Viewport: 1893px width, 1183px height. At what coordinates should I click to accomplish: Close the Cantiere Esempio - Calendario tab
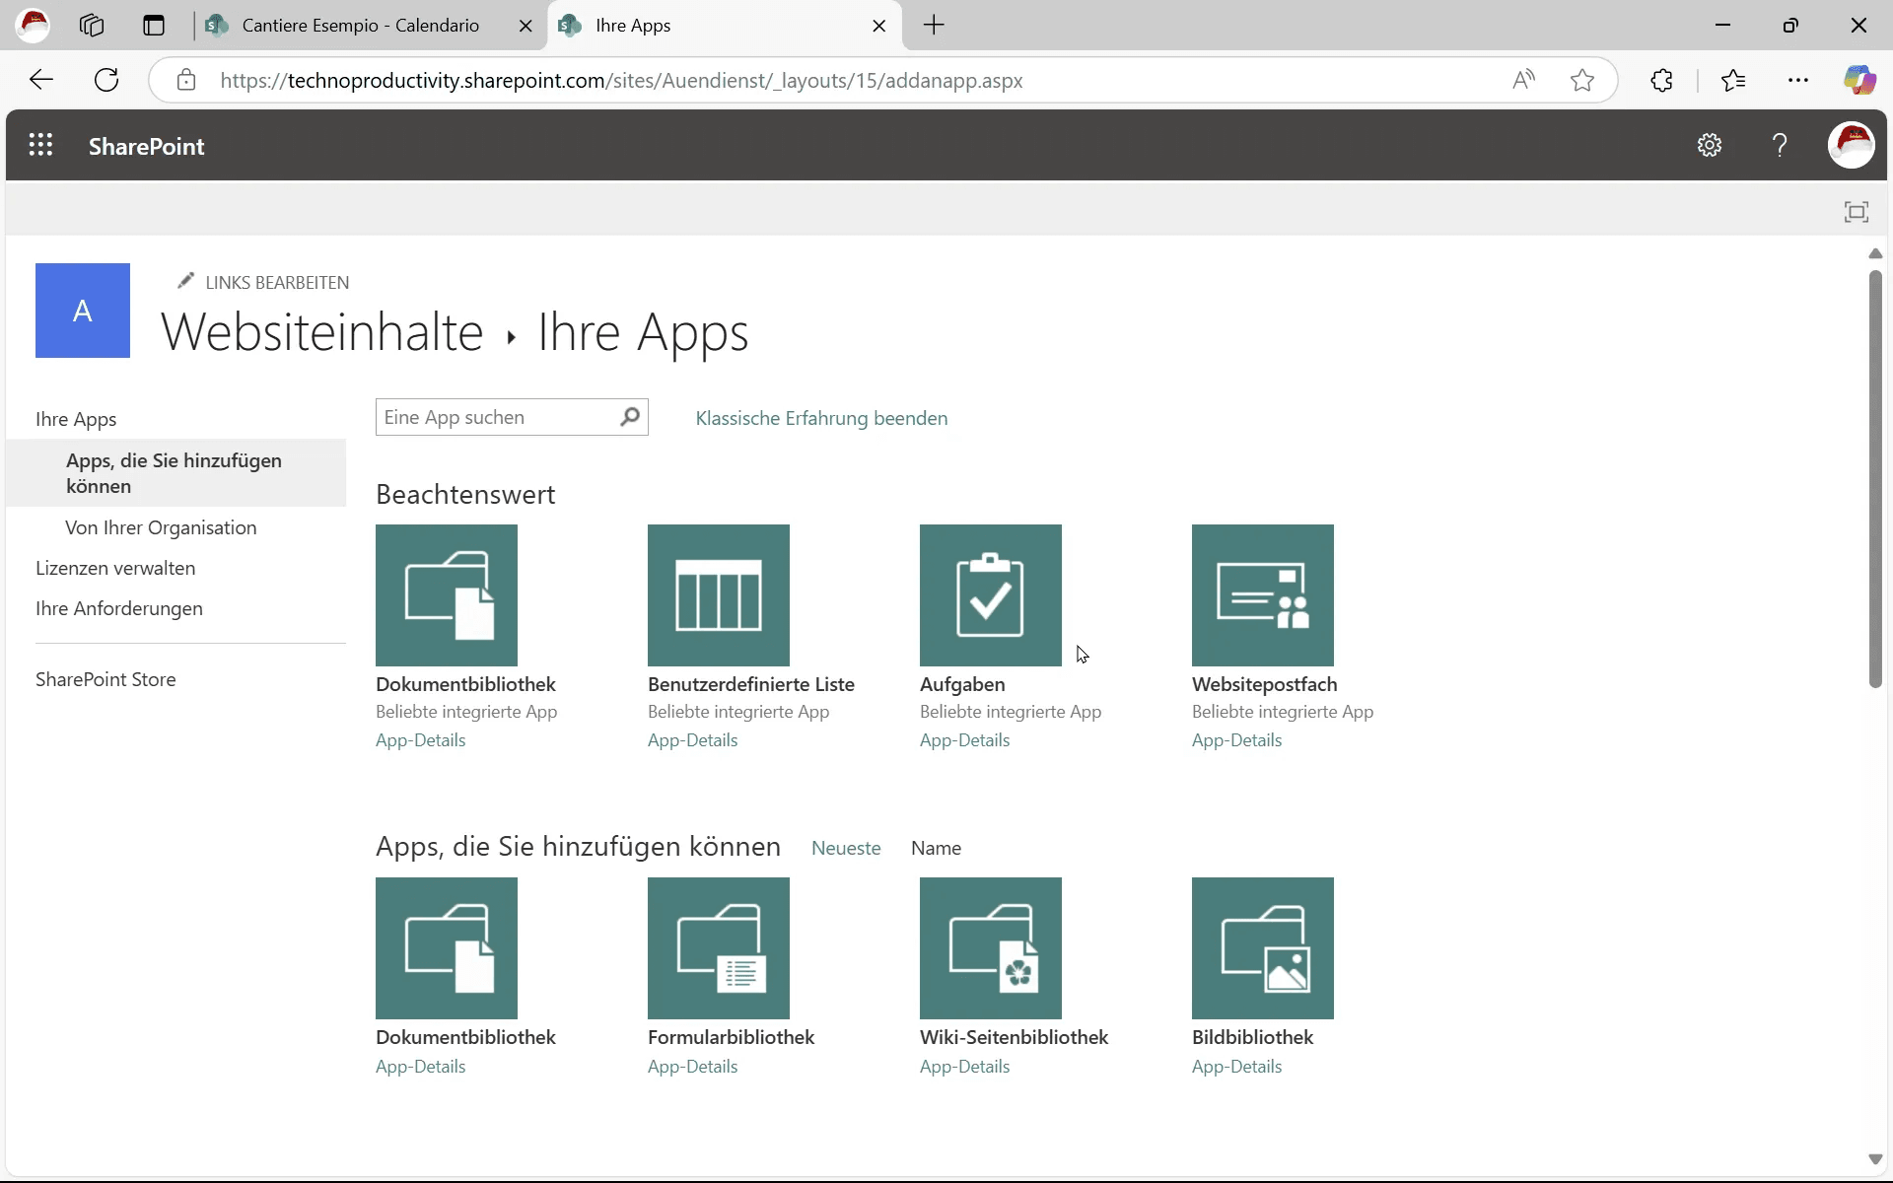526,26
